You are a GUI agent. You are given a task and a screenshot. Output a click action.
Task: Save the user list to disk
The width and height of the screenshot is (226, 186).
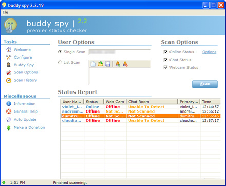click(108, 64)
